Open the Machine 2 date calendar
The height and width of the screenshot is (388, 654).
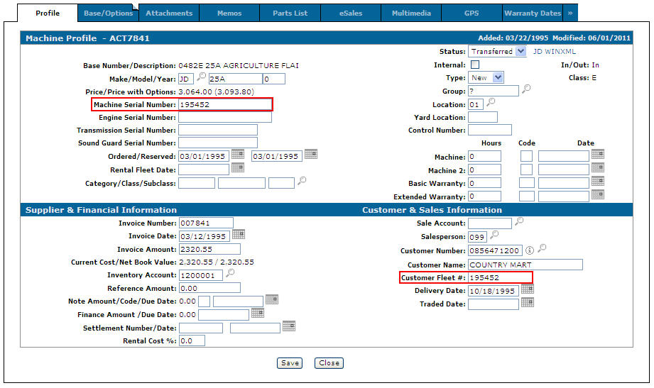tap(598, 167)
